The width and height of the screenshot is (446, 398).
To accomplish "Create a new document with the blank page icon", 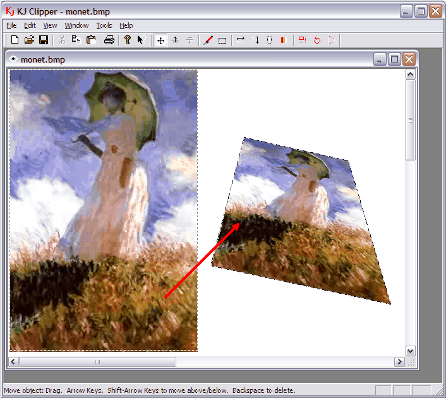I will coord(15,40).
